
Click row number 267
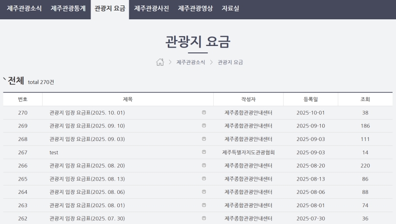[23, 152]
